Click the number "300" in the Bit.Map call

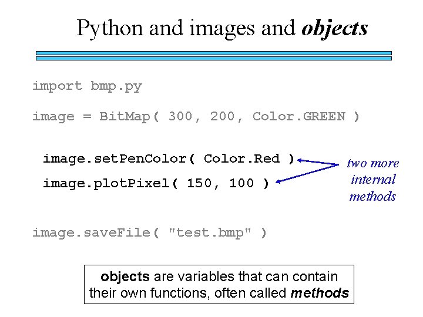pos(180,117)
